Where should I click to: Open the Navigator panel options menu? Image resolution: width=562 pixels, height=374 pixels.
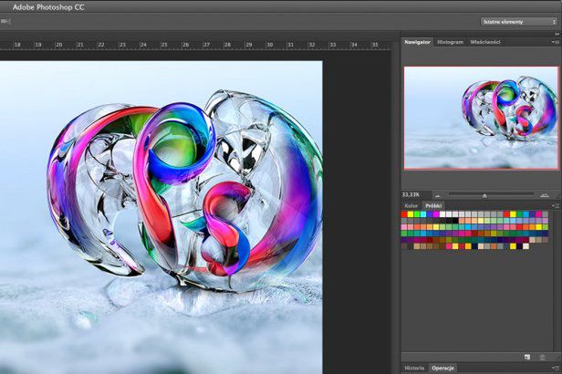554,42
